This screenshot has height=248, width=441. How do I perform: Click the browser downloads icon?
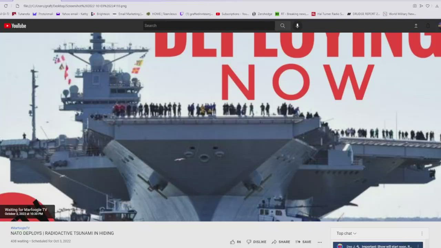437,6
